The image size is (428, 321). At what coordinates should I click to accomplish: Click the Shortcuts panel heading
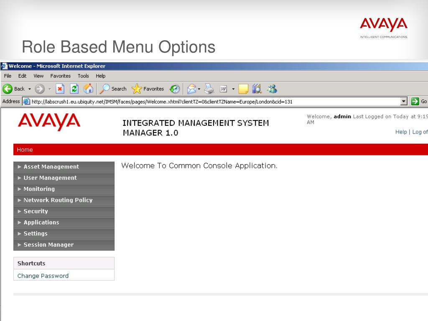pyautogui.click(x=31, y=263)
